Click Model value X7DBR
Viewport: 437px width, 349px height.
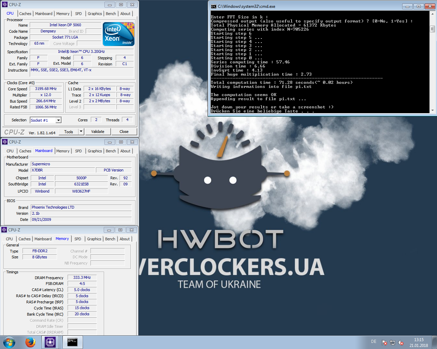pos(63,170)
